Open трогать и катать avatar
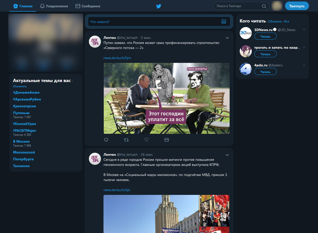 [246, 51]
